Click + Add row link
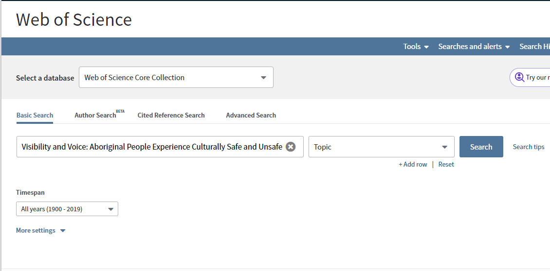Image resolution: width=550 pixels, height=271 pixels. [413, 164]
